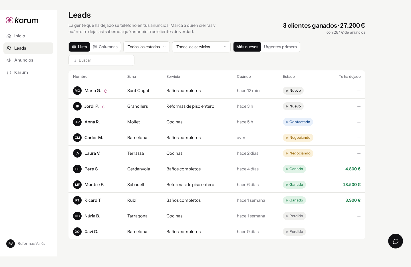411x267 pixels.
Task: Sort by Más nuevos
Action: tap(247, 47)
